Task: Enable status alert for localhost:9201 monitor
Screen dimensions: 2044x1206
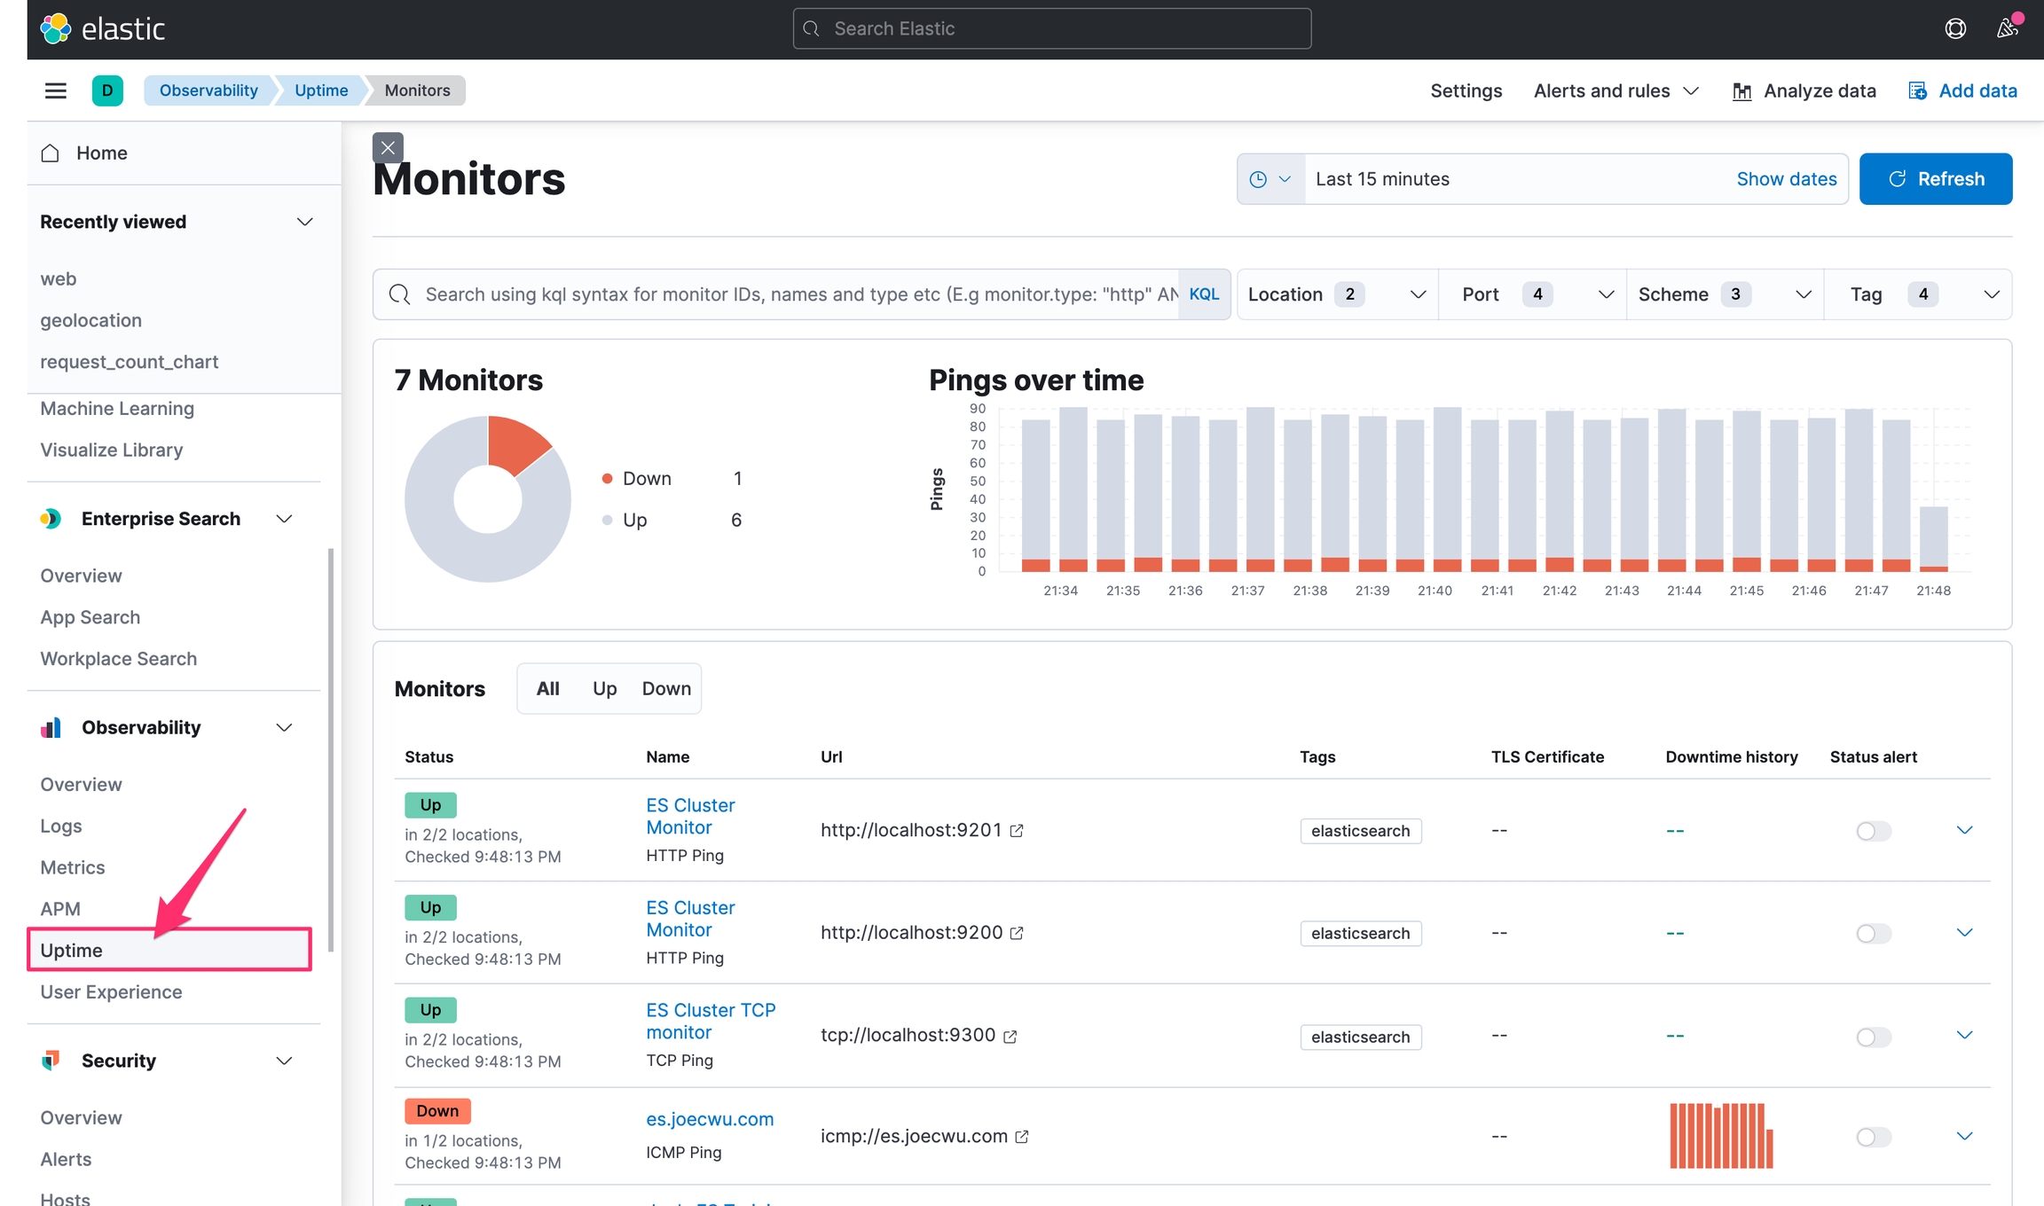Action: 1873,831
